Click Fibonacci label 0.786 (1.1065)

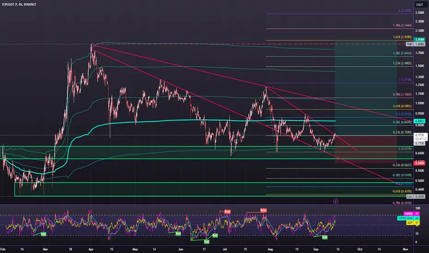[x=402, y=94]
